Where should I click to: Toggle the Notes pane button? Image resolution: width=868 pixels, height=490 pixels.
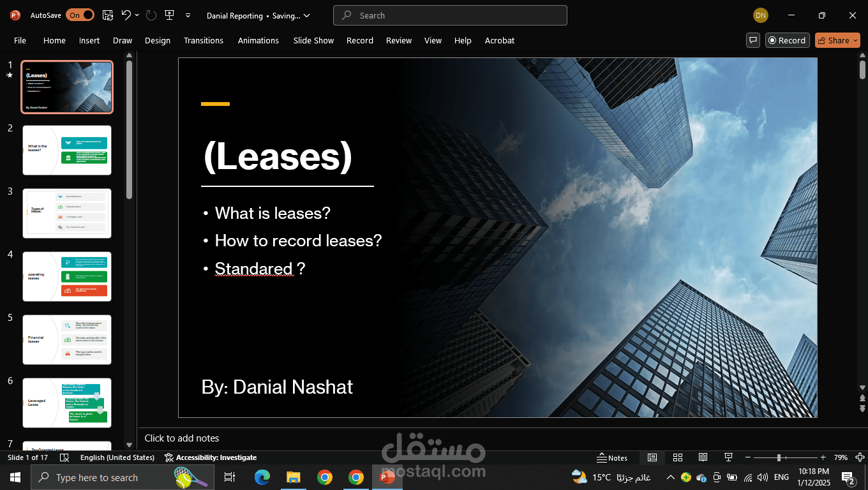point(612,457)
